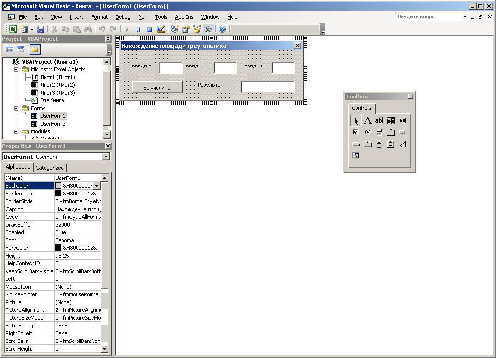Open the Object Browser toolbar icon
The image size is (496, 358).
(197, 29)
